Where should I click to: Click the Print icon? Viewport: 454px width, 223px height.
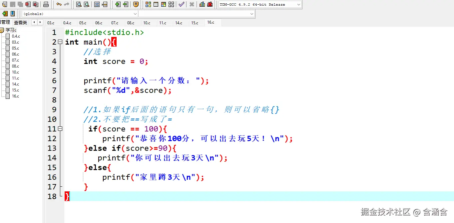(46, 4)
